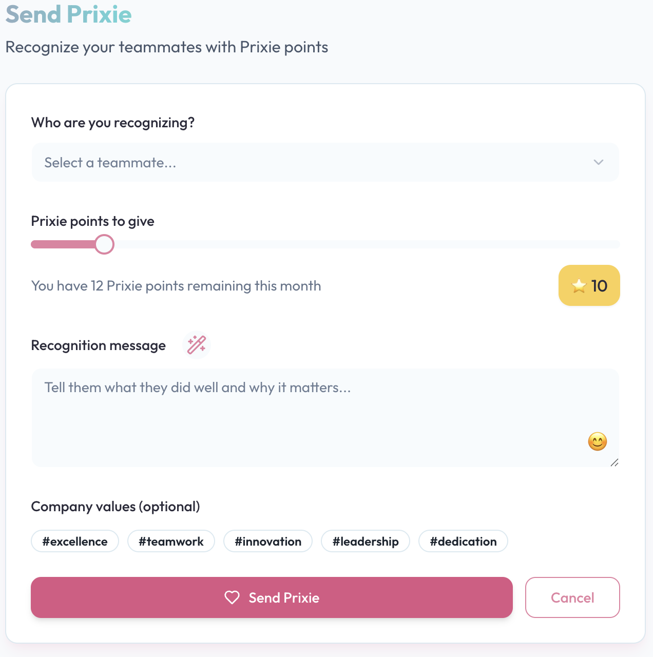Toggle the #excellence company value
The width and height of the screenshot is (653, 657).
74,541
